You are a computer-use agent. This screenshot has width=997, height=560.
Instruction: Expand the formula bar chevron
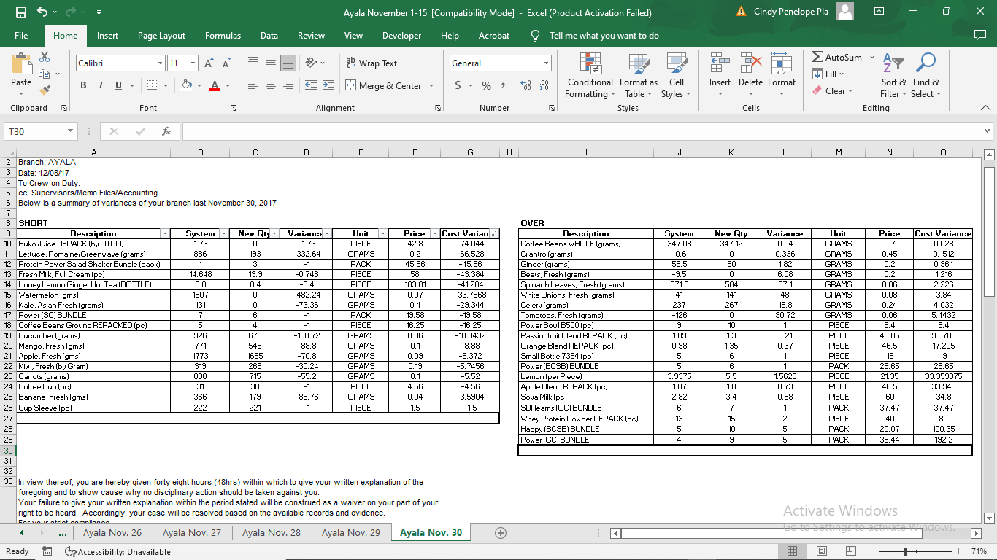coord(987,131)
